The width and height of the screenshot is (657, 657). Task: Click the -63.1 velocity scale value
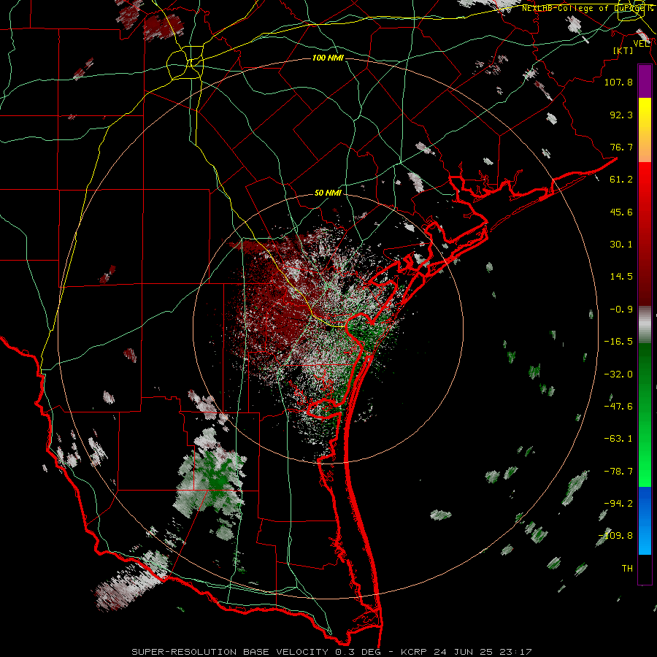coord(618,439)
